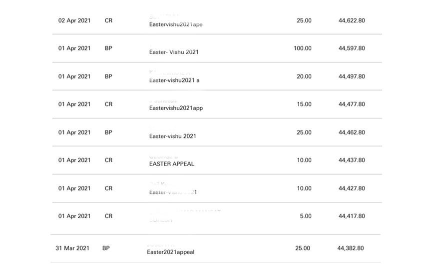The height and width of the screenshot is (271, 428).
Task: Select the 100.00 amount
Action: (303, 48)
